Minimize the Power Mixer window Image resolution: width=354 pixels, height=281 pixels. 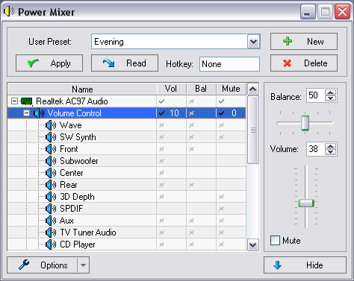pyautogui.click(x=308, y=11)
